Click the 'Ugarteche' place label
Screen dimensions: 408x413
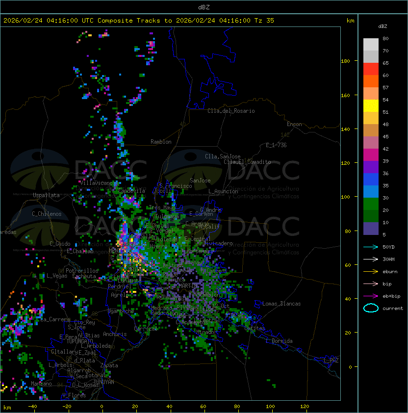[x=121, y=311]
